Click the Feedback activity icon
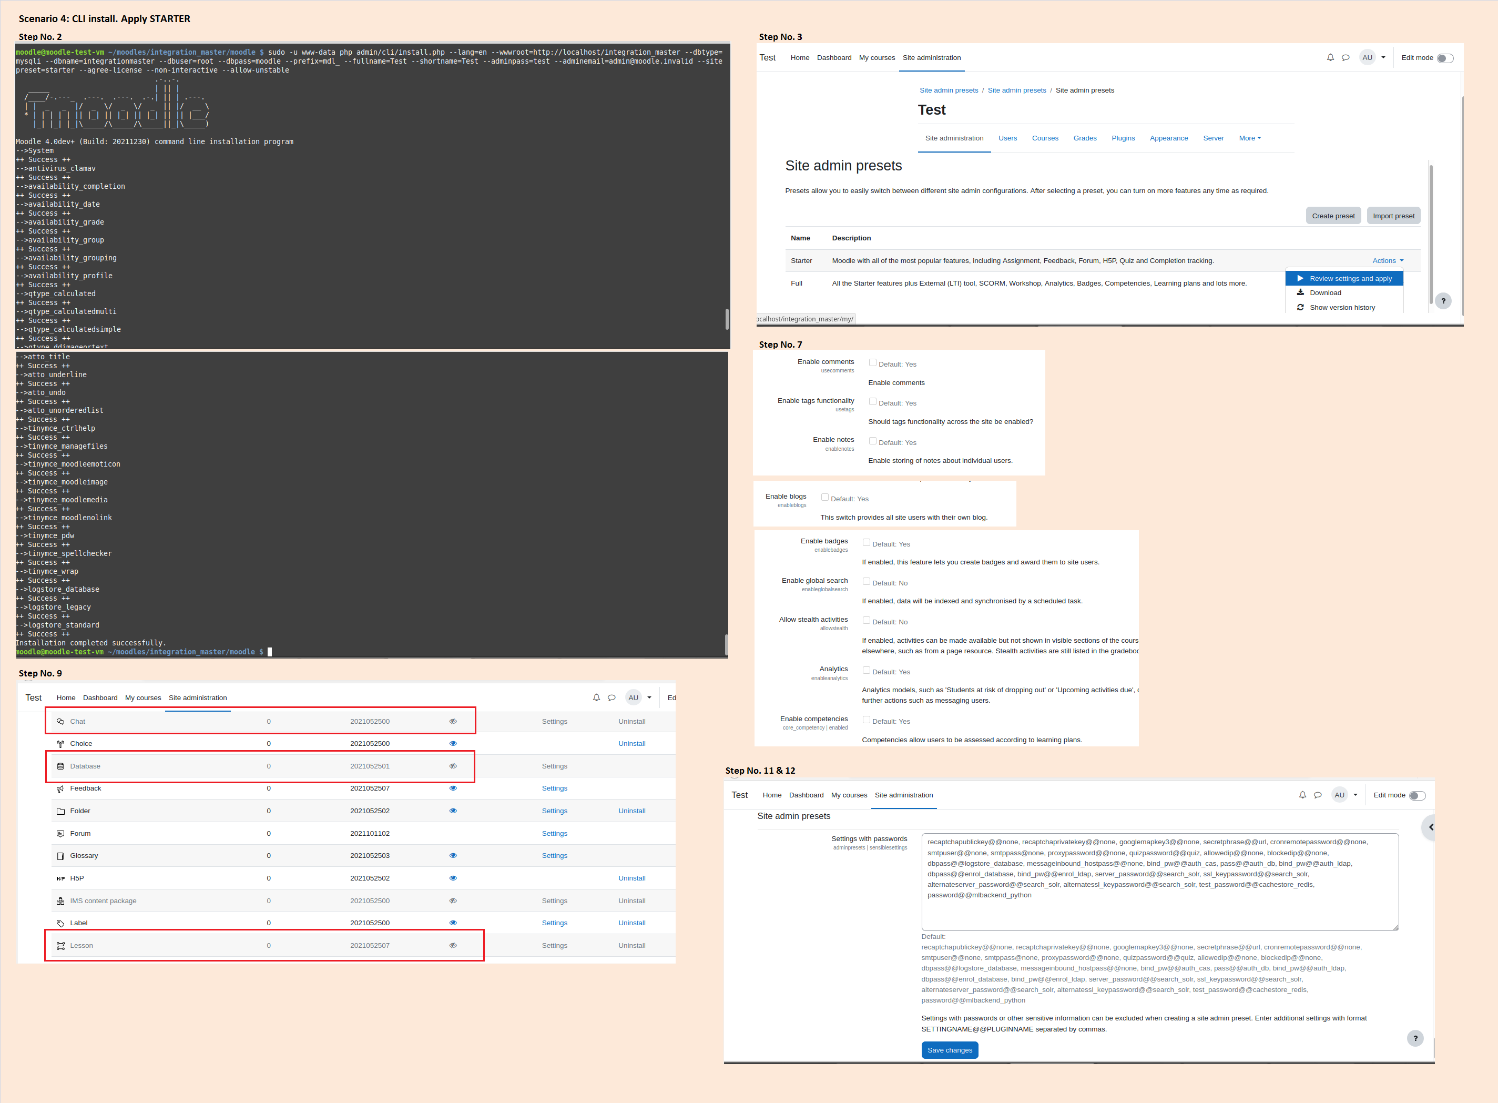Viewport: 1498px width, 1103px height. [60, 788]
